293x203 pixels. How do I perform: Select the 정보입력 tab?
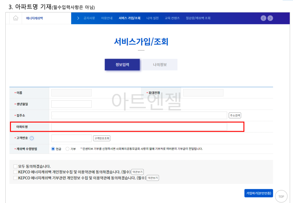click(122, 65)
